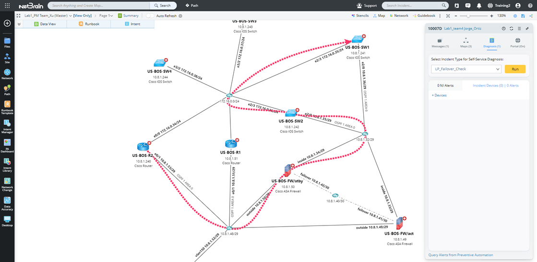Open Desktop in left sidebar
The image size is (537, 262).
(x=7, y=221)
